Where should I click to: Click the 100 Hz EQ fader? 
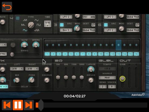click(x=58, y=77)
